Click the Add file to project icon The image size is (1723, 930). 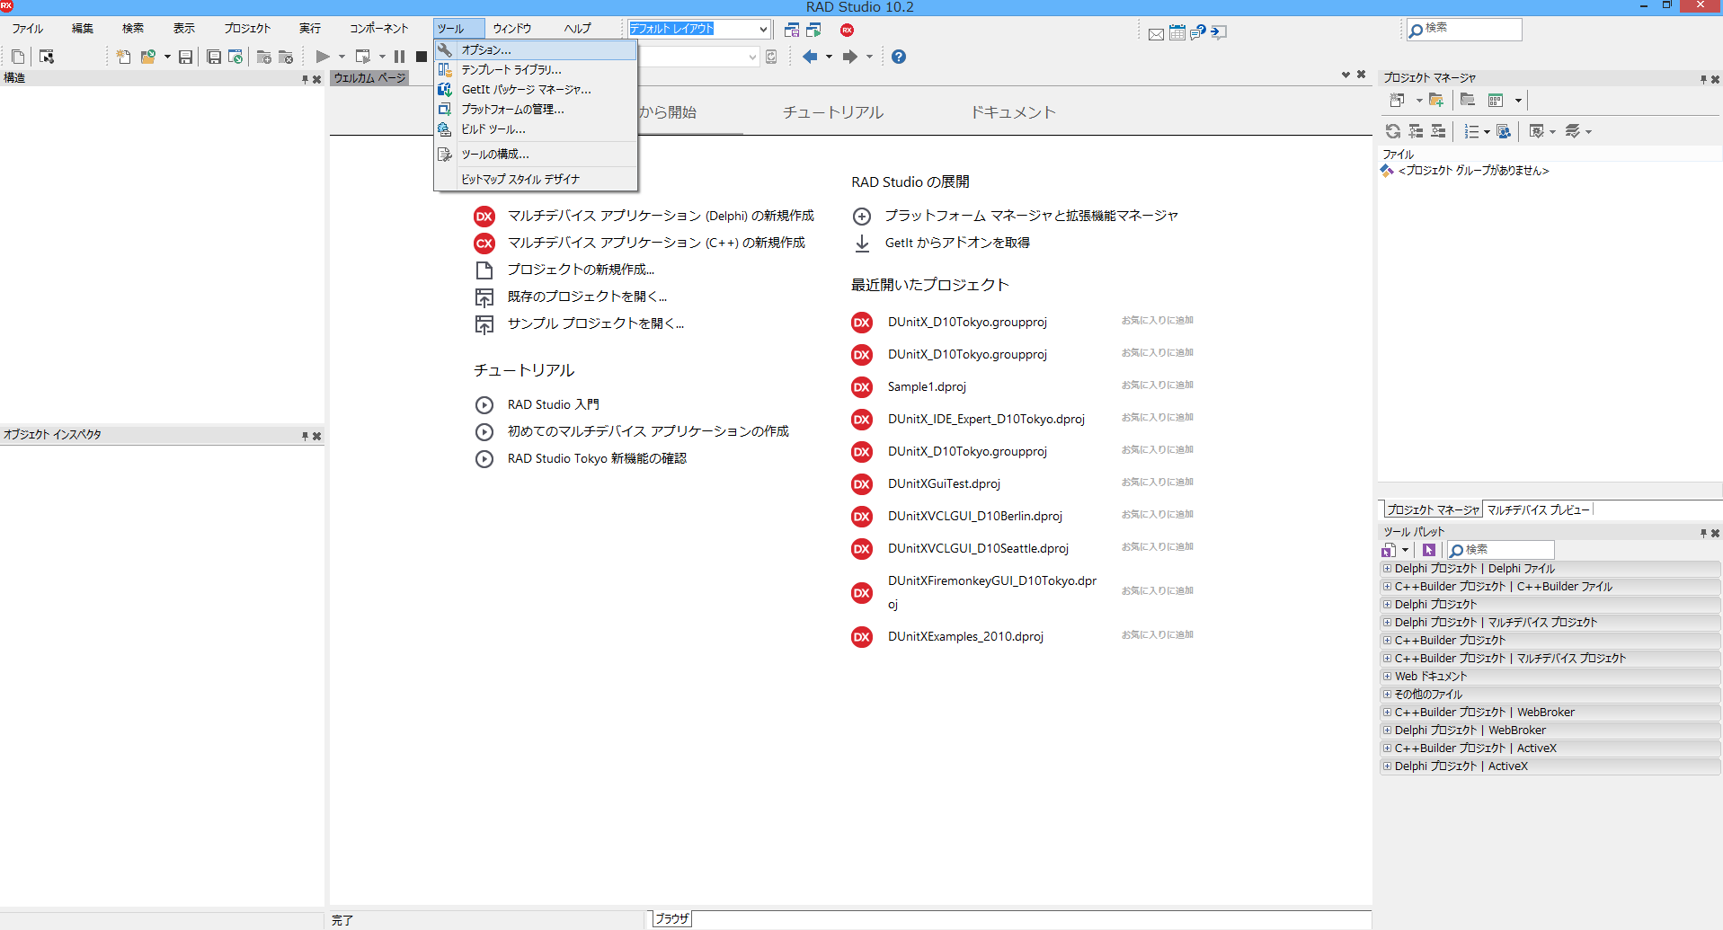point(264,57)
